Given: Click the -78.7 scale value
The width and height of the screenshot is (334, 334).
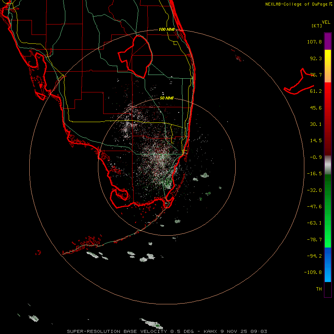Looking at the screenshot, I should [x=314, y=240].
